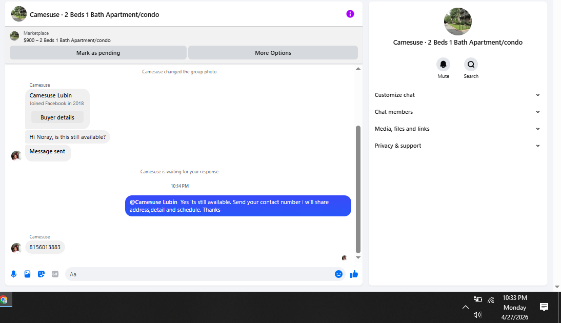Click the 'Message sent' bubble
Image resolution: width=561 pixels, height=323 pixels.
click(x=48, y=153)
